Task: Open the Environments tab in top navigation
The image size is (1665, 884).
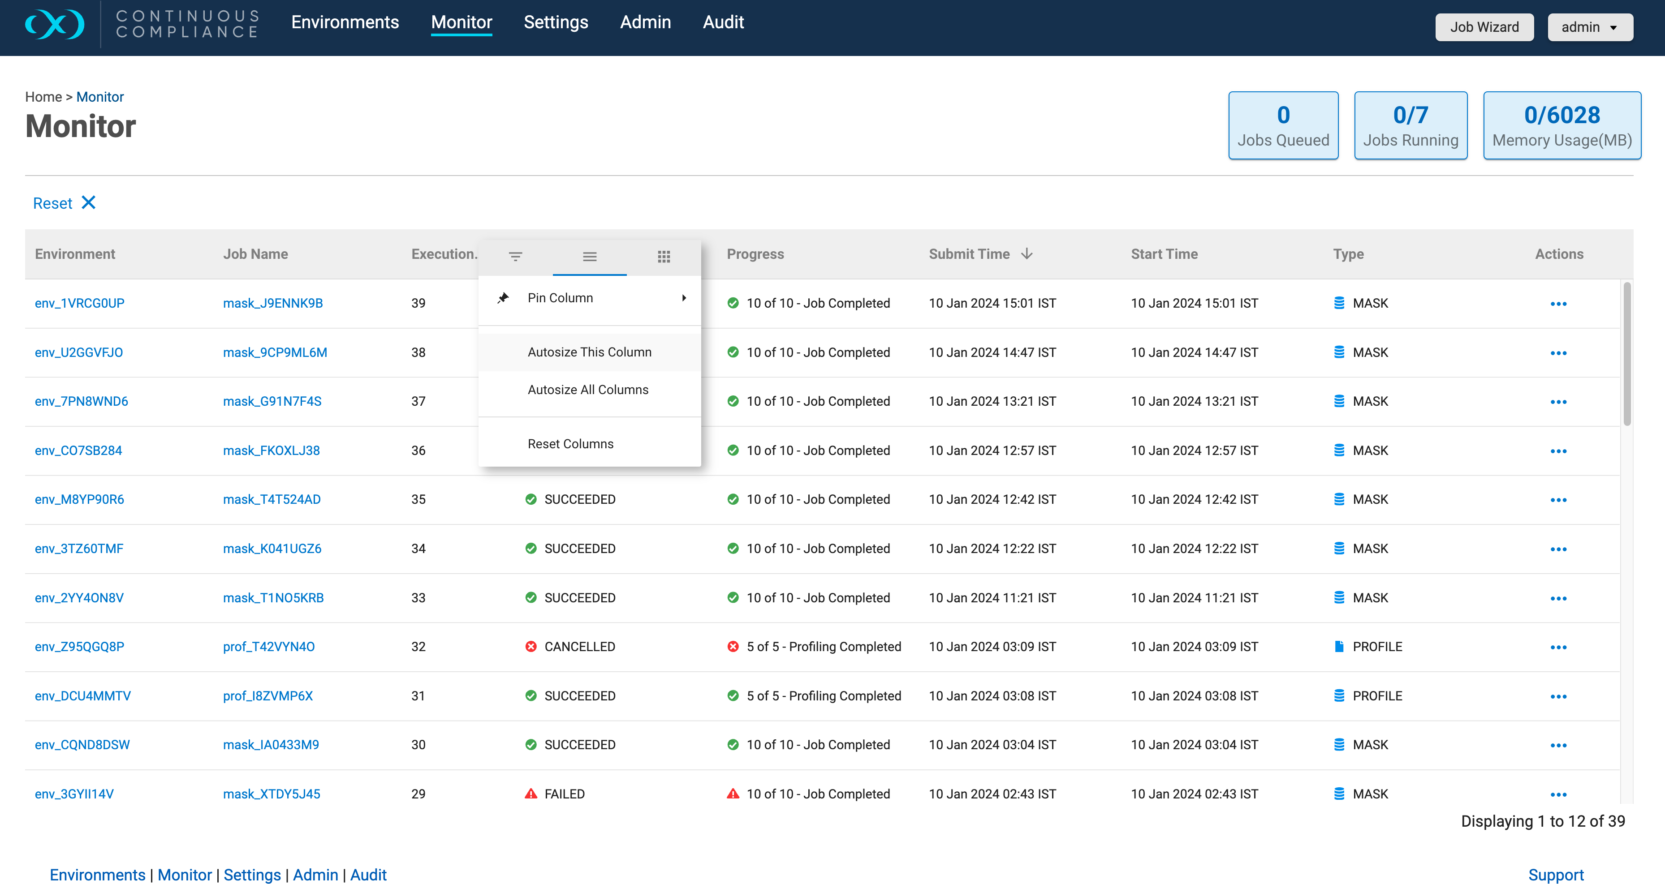Action: coord(345,22)
